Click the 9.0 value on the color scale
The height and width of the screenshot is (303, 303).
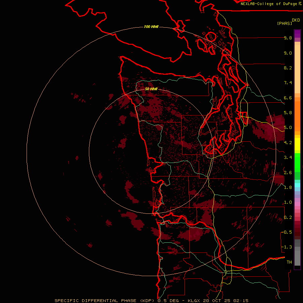point(288,53)
